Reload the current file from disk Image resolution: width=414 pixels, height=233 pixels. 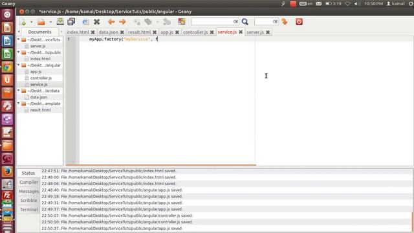point(85,22)
